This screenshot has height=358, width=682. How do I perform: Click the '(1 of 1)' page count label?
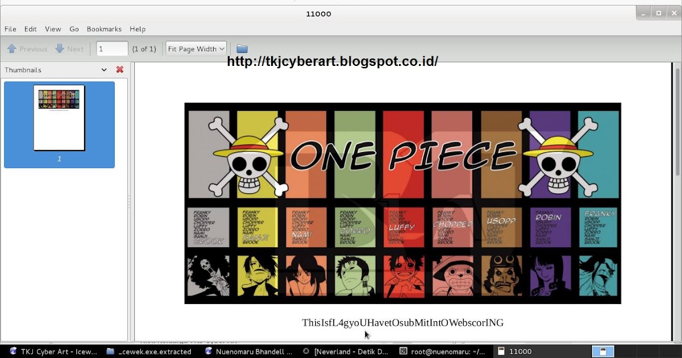[144, 49]
